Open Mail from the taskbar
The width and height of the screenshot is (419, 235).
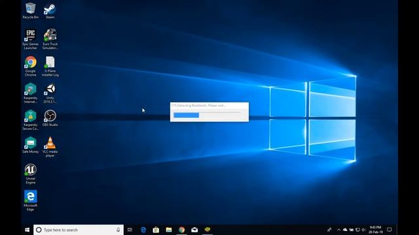point(194,230)
